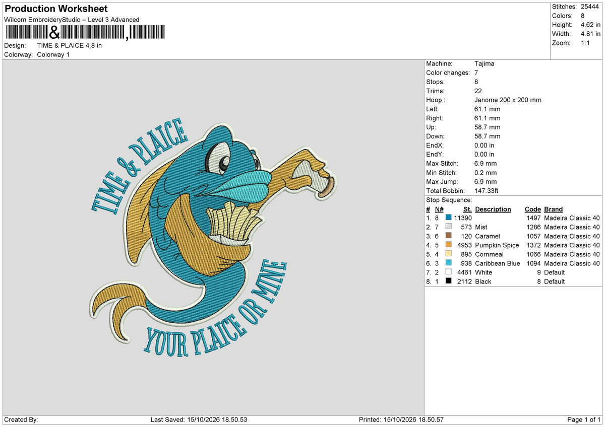Viewport: 605px width, 427px height.
Task: Click the barcode in the worksheet header
Action: (85, 32)
